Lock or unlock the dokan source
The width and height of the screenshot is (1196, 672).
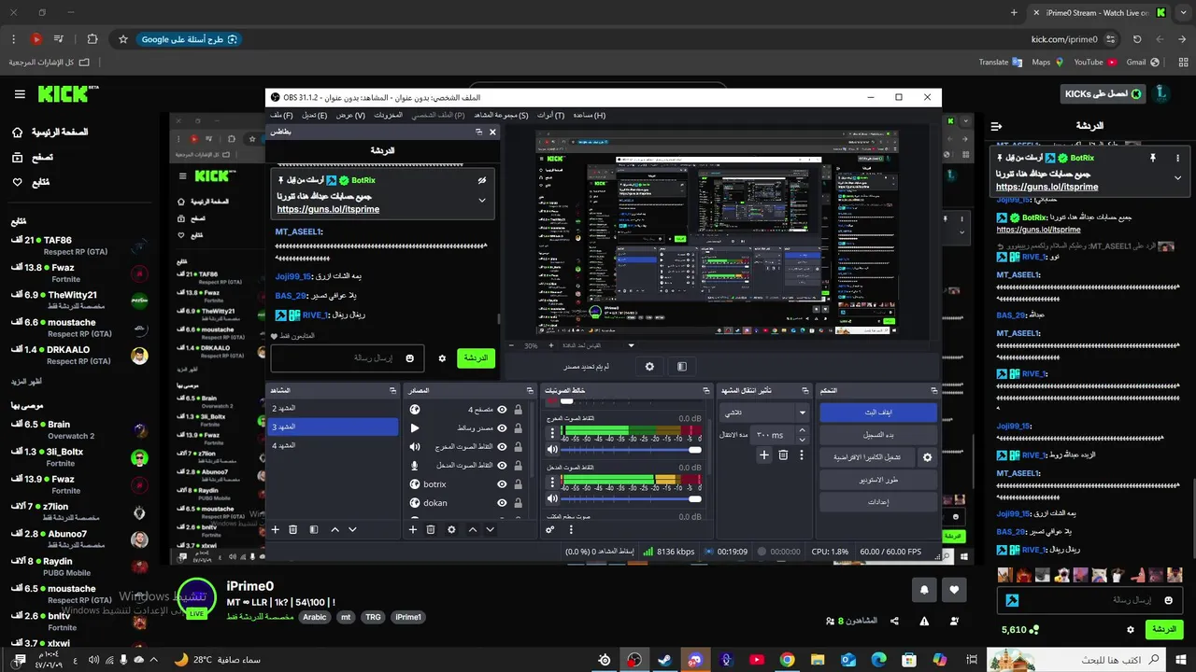[x=518, y=503]
